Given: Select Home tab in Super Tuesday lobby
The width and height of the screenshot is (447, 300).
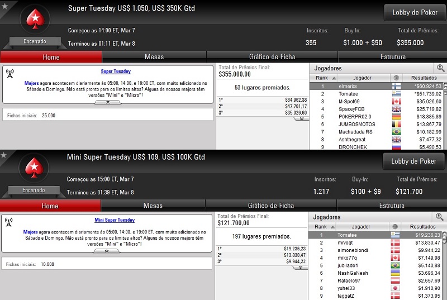Looking at the screenshot, I should (x=51, y=57).
